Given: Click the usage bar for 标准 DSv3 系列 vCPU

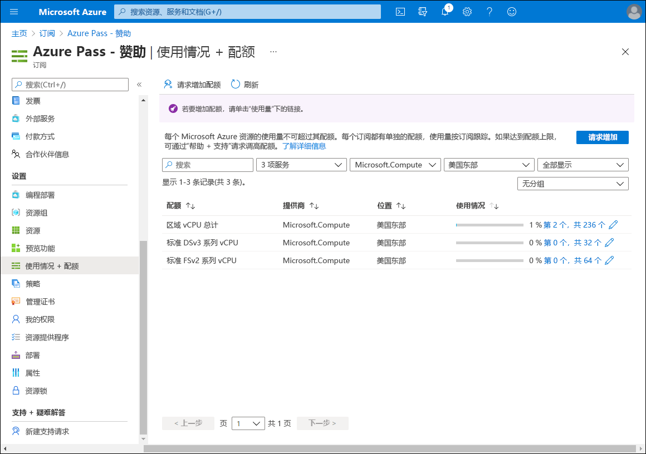Looking at the screenshot, I should 490,243.
